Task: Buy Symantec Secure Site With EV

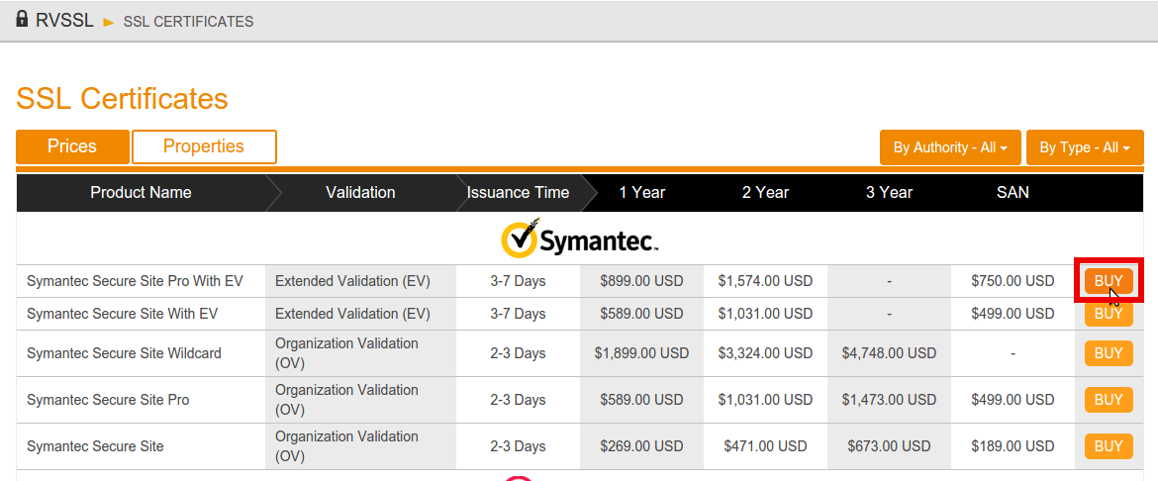Action: coord(1109,314)
